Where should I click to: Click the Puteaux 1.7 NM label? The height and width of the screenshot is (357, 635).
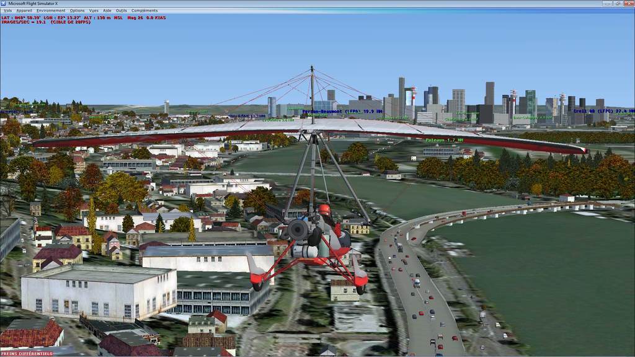(x=444, y=140)
